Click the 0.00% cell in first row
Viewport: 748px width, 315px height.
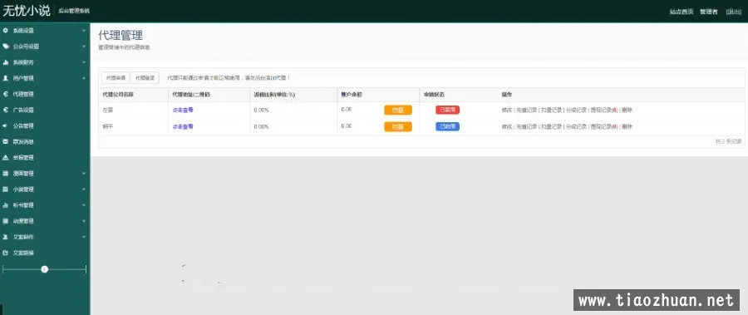coord(262,111)
